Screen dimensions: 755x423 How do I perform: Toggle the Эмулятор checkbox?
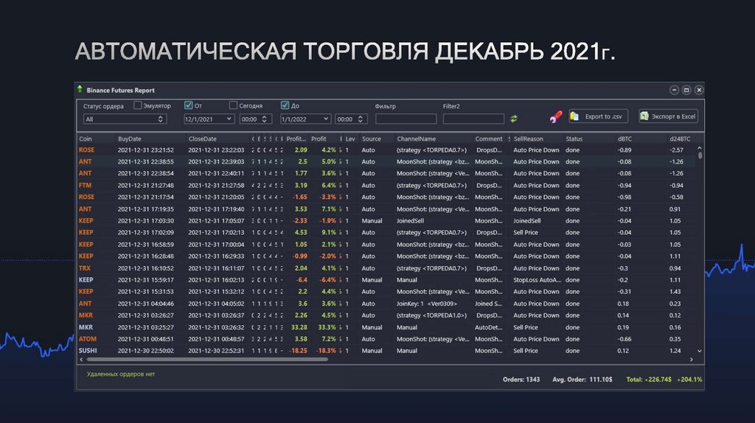coord(138,105)
